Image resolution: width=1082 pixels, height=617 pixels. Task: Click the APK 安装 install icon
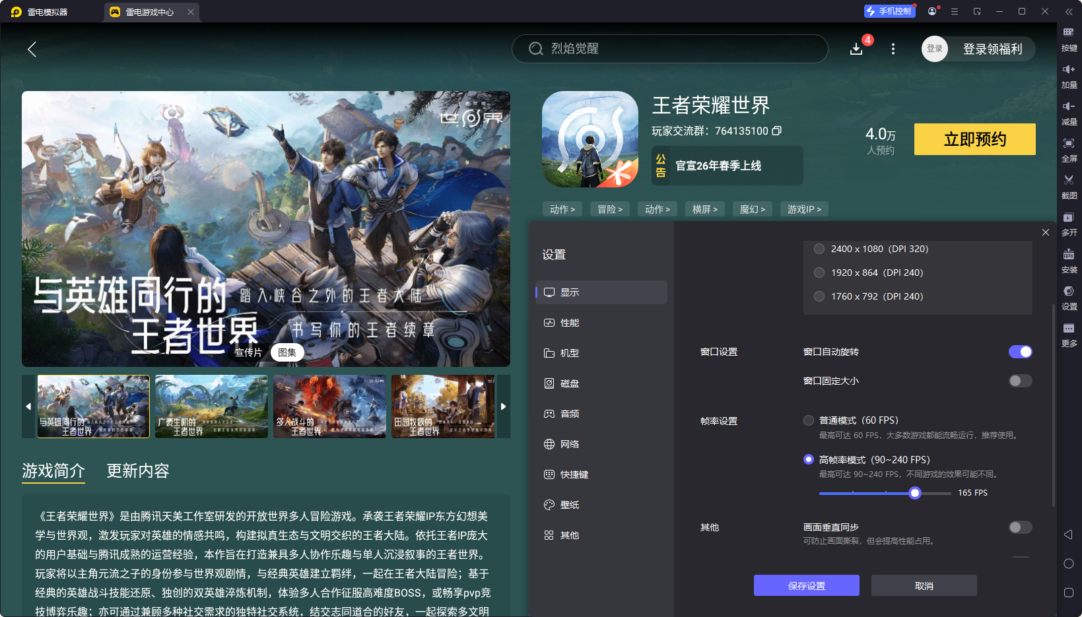click(x=1070, y=261)
